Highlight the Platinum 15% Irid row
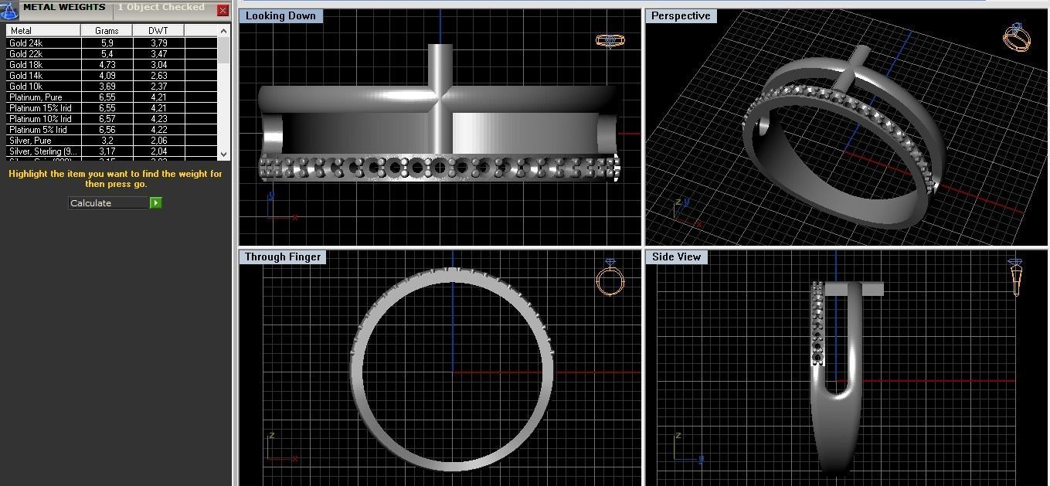 112,108
